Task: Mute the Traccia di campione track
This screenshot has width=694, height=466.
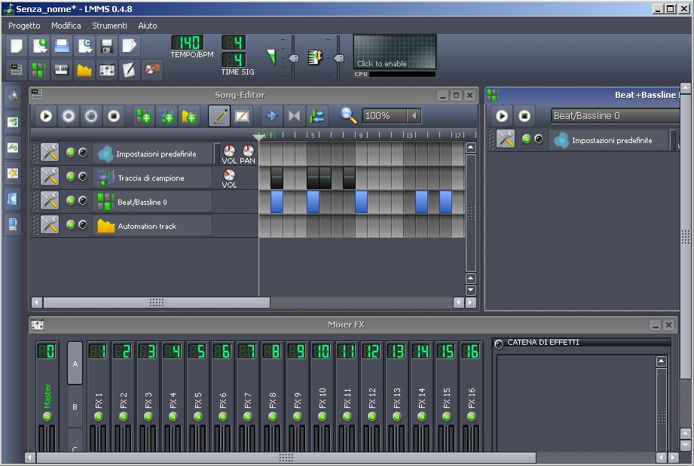Action: [71, 177]
